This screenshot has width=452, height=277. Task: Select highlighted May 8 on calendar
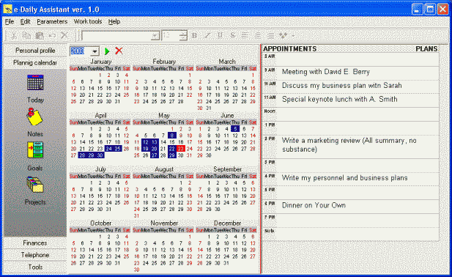[x=172, y=135]
